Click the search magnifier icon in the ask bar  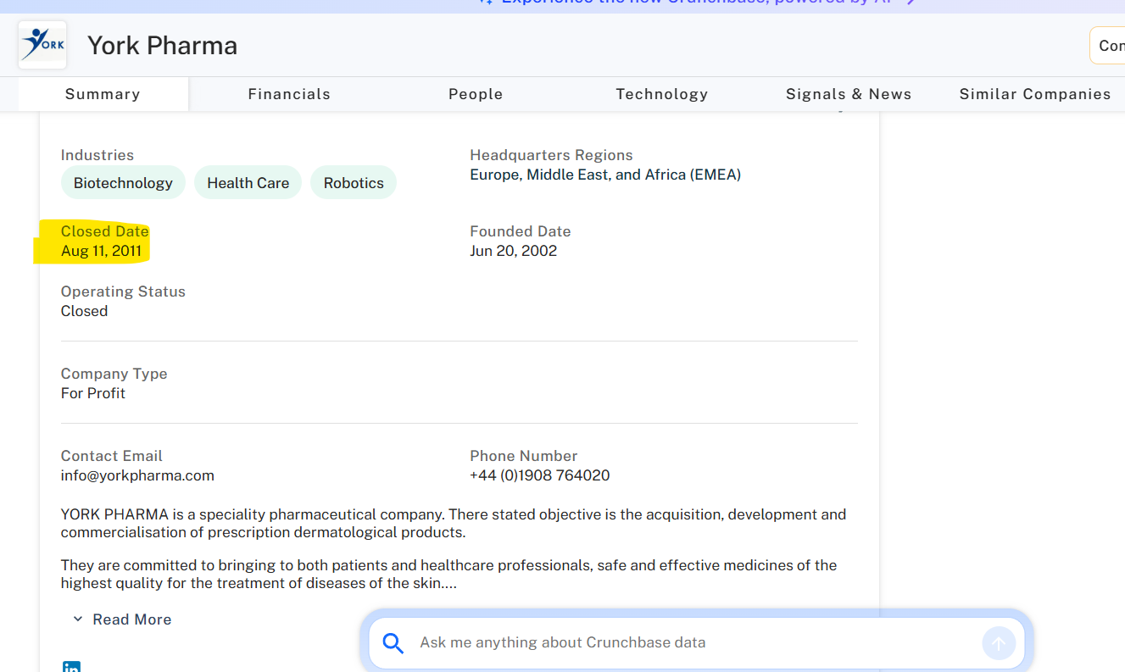(x=393, y=643)
